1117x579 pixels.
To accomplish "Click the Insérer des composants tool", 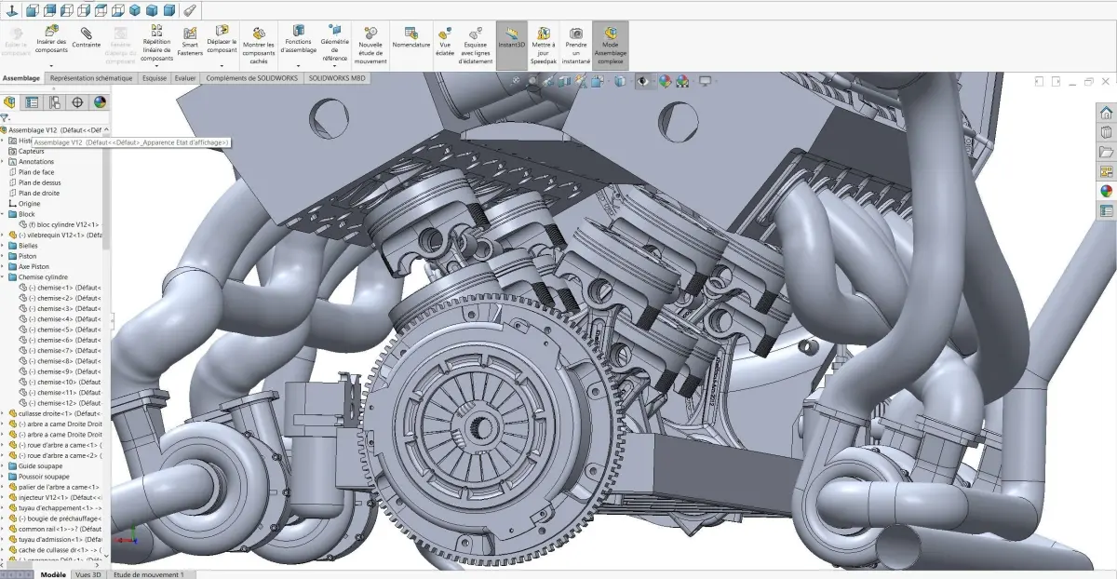I will click(x=51, y=43).
